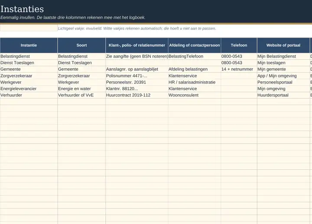312x224 pixels.
Task: Select Dienst Toeslagen in Instantie column
Action: point(29,63)
